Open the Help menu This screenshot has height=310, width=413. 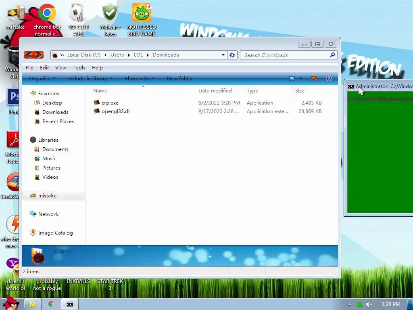click(x=97, y=67)
